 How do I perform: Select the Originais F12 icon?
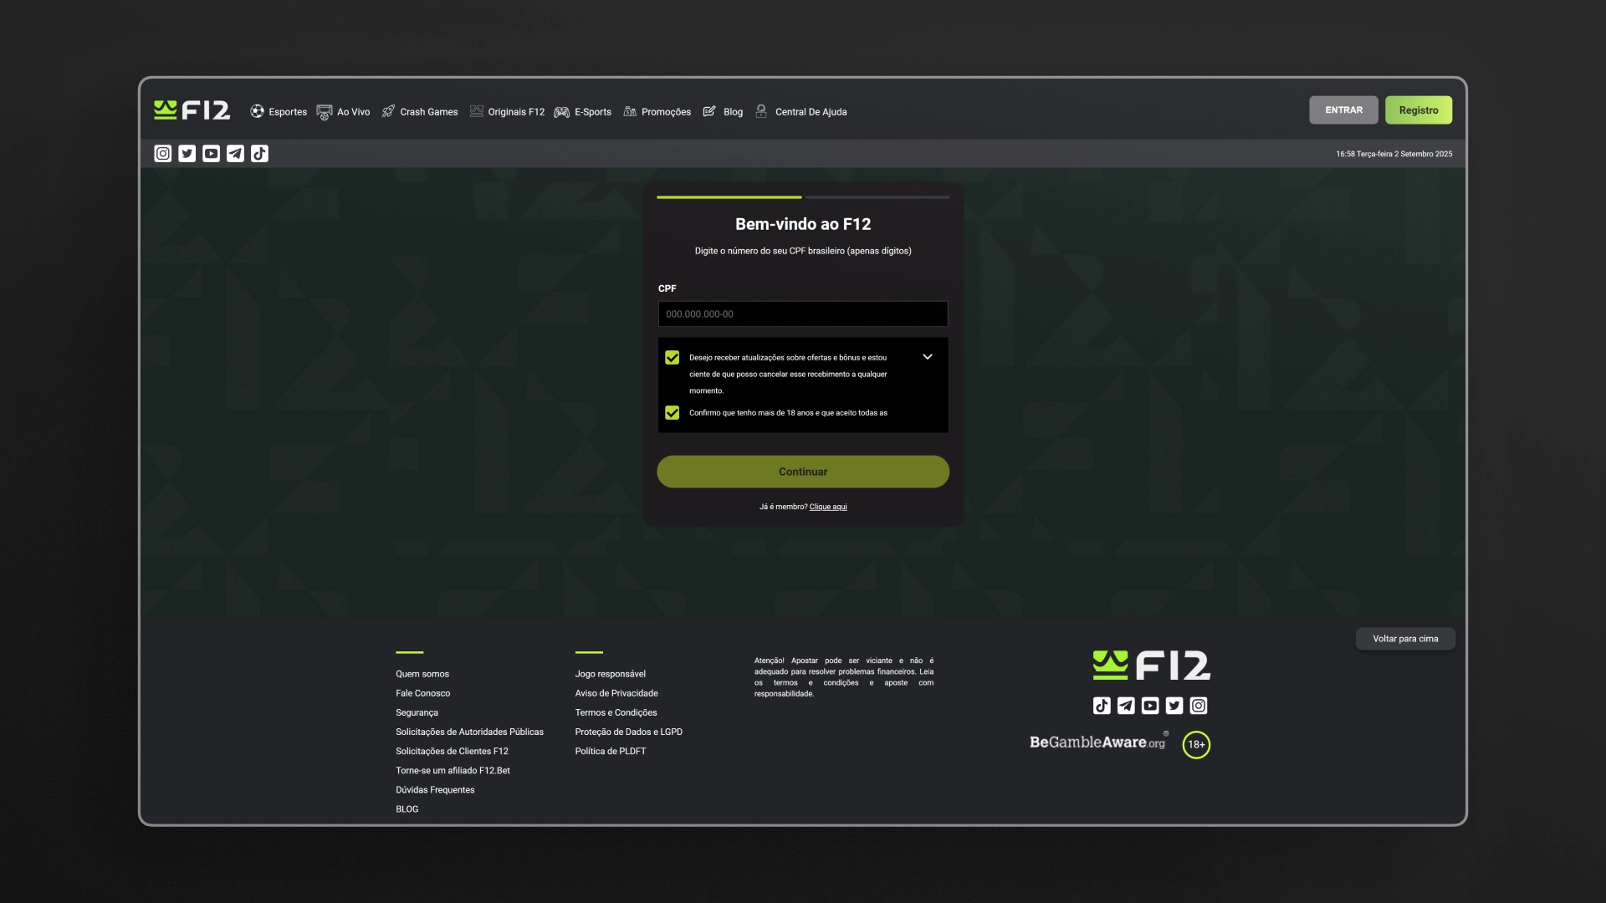(x=476, y=110)
